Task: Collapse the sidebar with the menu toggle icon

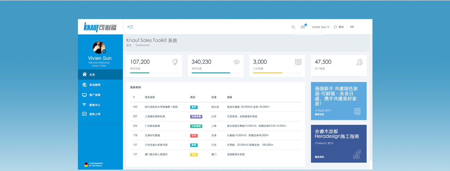Action: [130, 27]
